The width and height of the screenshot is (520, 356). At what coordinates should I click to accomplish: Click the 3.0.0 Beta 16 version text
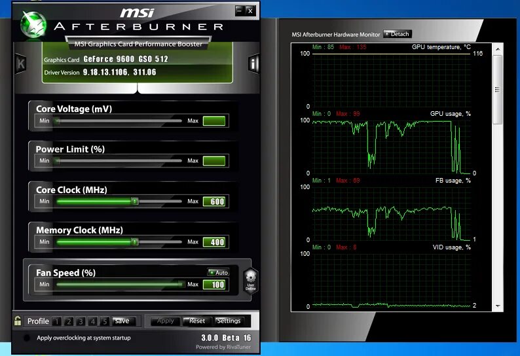pyautogui.click(x=226, y=338)
